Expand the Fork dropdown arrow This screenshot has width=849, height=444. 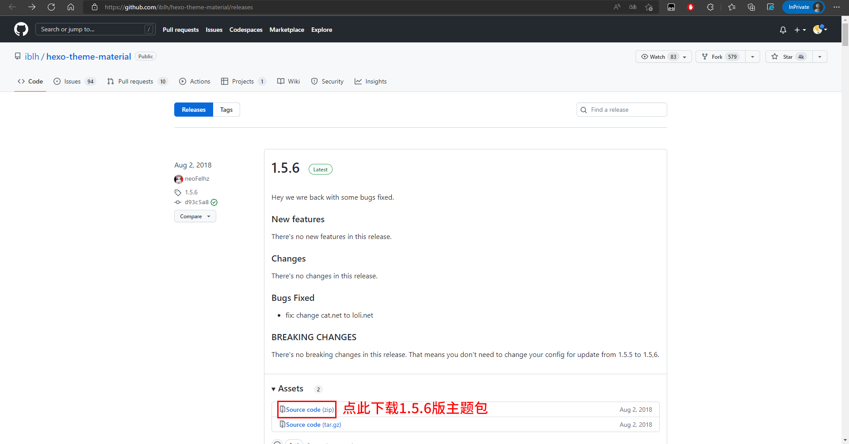point(753,57)
